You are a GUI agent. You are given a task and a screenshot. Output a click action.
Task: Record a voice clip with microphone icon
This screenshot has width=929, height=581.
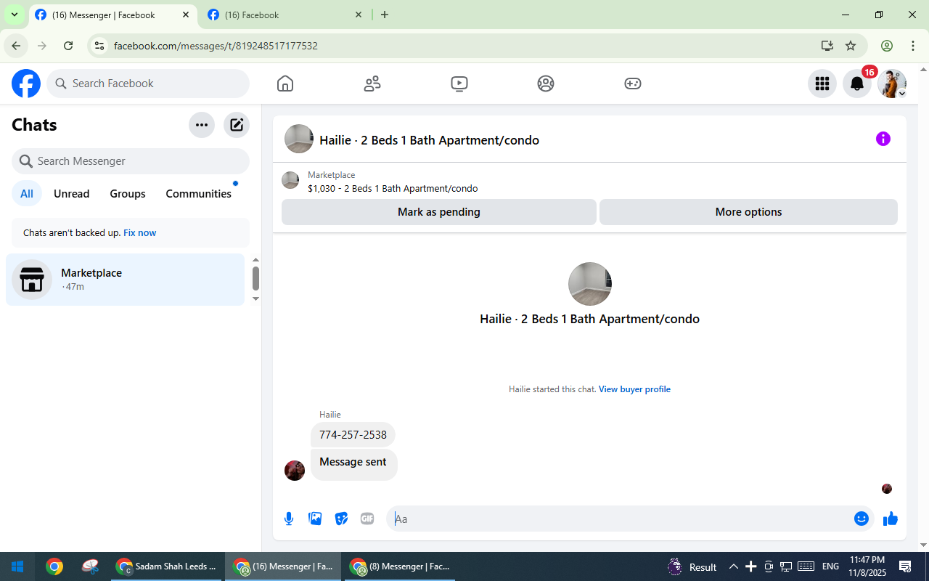point(289,519)
